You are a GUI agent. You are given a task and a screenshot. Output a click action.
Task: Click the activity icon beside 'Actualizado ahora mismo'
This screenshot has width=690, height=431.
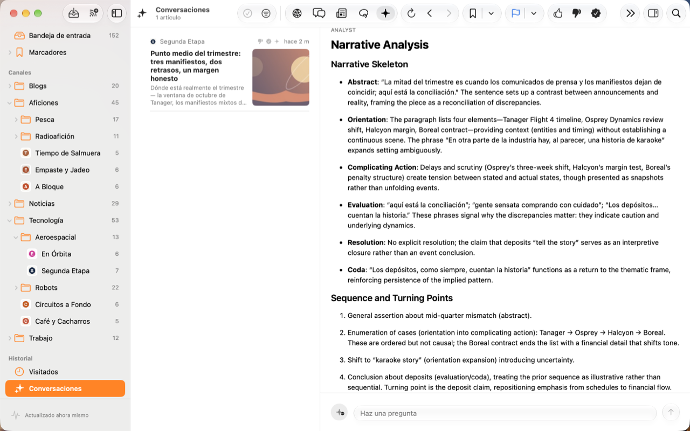click(16, 415)
